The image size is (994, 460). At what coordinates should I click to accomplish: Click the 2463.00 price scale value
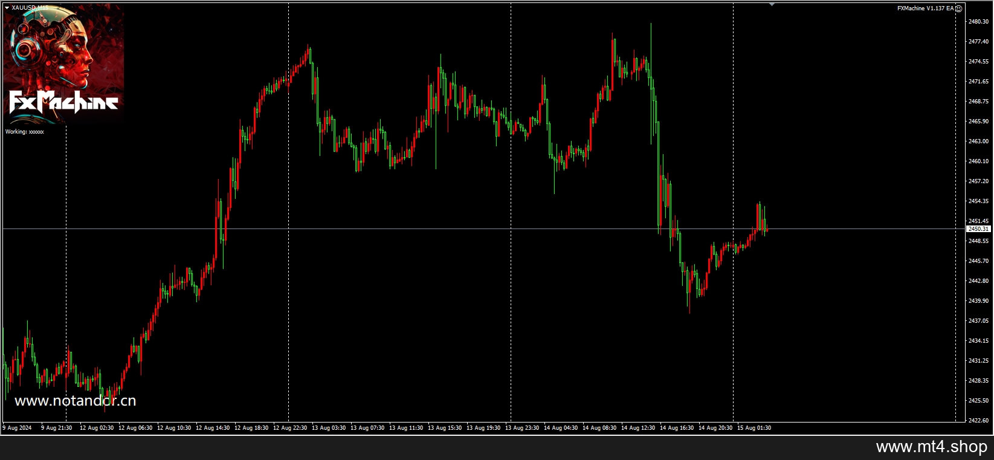click(x=978, y=141)
